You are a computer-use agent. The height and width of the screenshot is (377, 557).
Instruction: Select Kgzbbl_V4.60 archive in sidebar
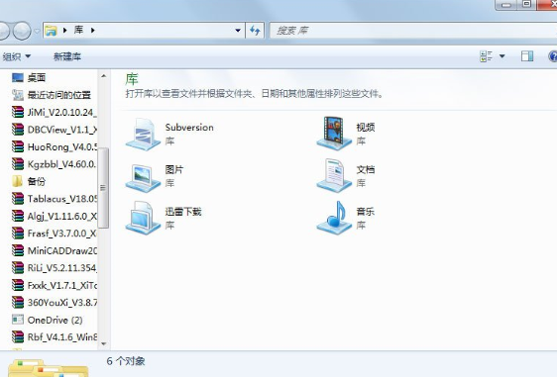click(54, 164)
